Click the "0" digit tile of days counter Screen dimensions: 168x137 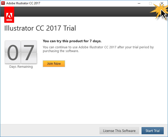click(13, 52)
